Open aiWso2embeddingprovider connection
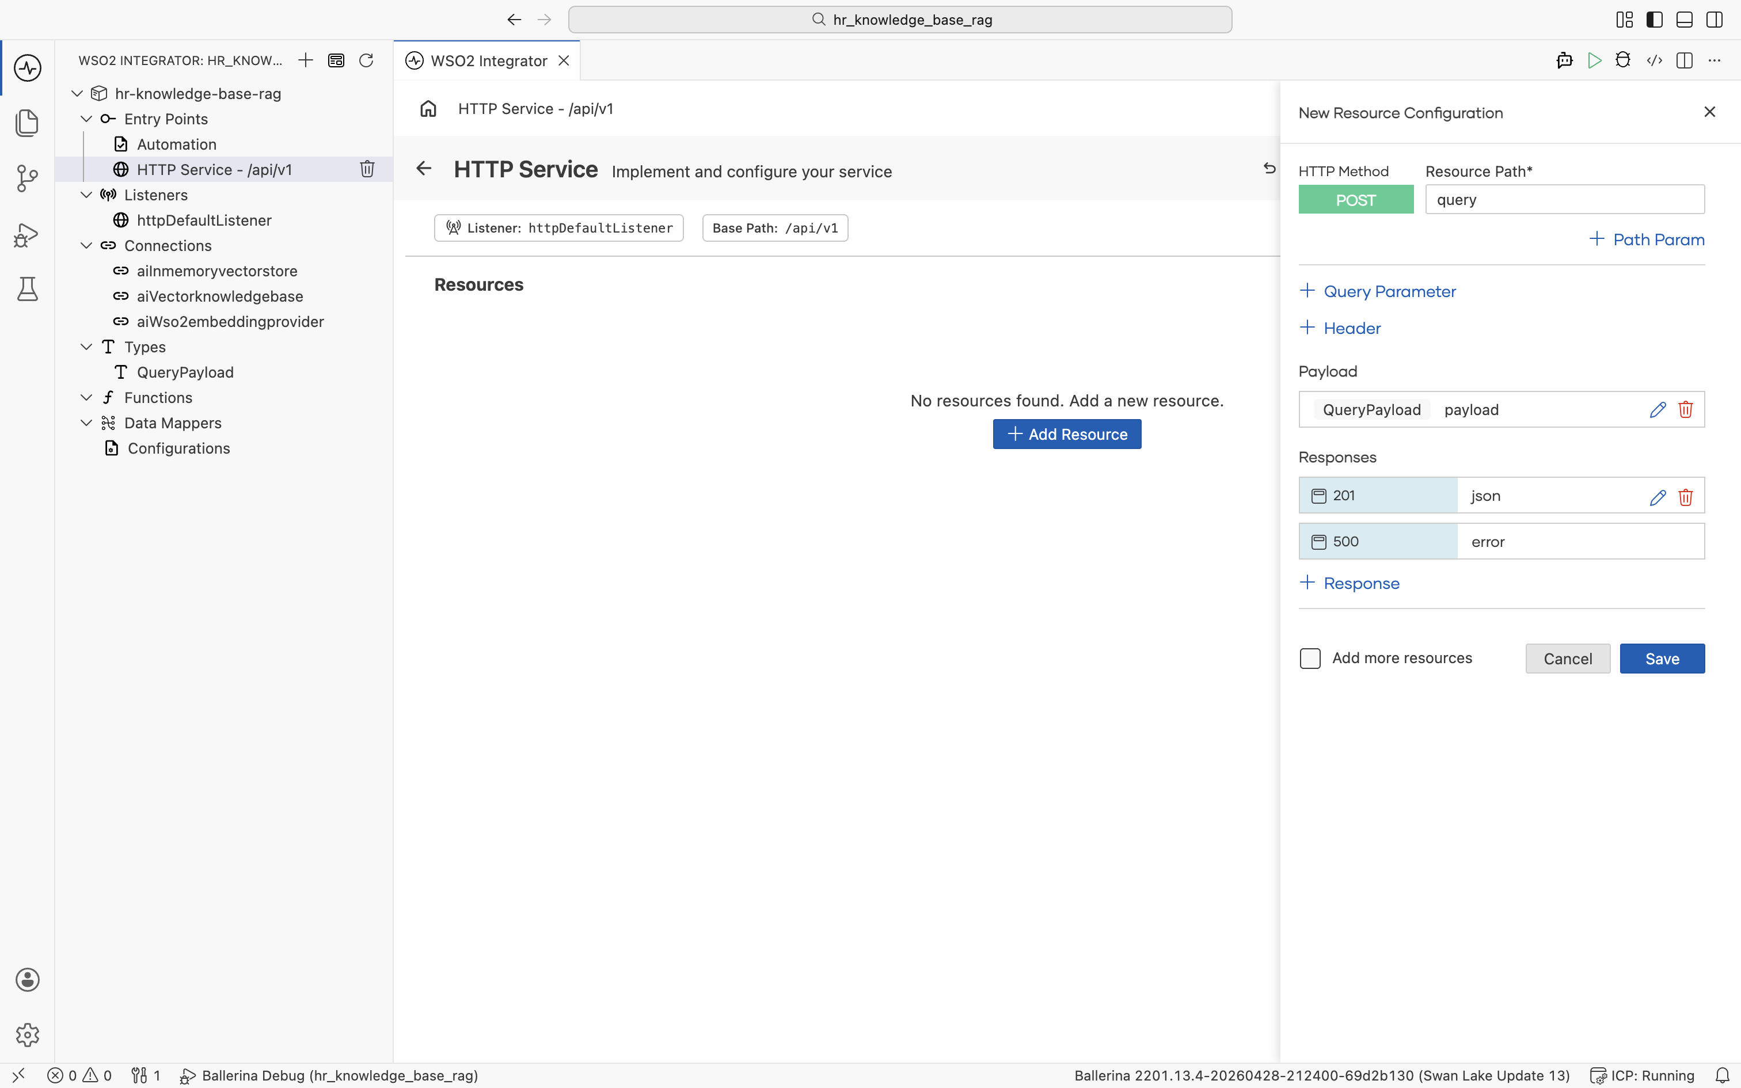The width and height of the screenshot is (1741, 1088). point(230,322)
